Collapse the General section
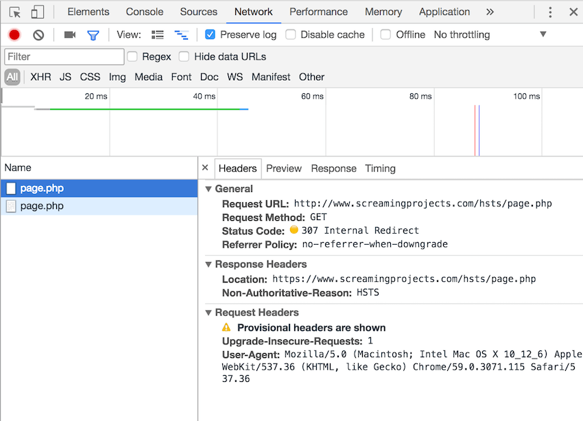 pos(209,189)
